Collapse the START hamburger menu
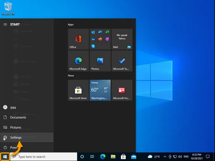Screen dimensions: 215x161 click(5, 24)
